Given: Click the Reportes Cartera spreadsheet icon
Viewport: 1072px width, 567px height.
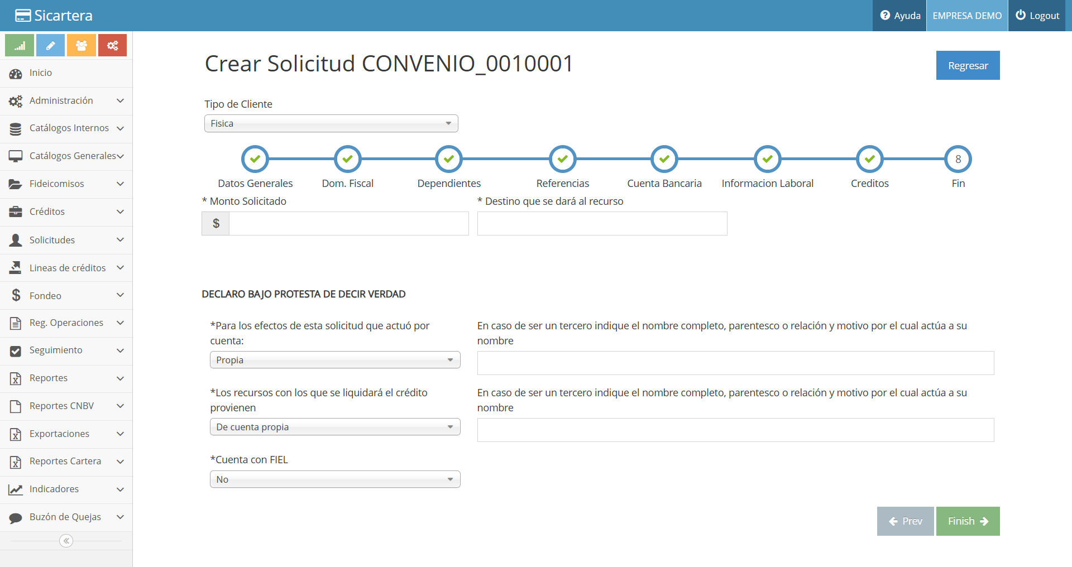Looking at the screenshot, I should coord(16,462).
